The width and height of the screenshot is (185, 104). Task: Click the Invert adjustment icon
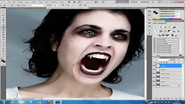coord(159,35)
